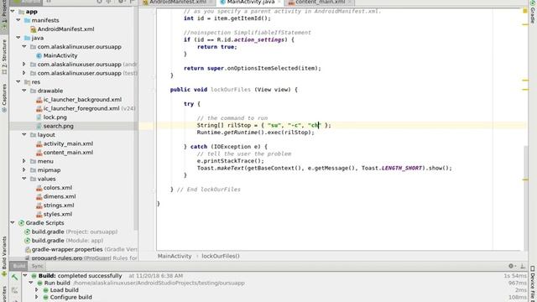Open the Captures tool window
Screen dimensions: 537x302
(x=4, y=98)
